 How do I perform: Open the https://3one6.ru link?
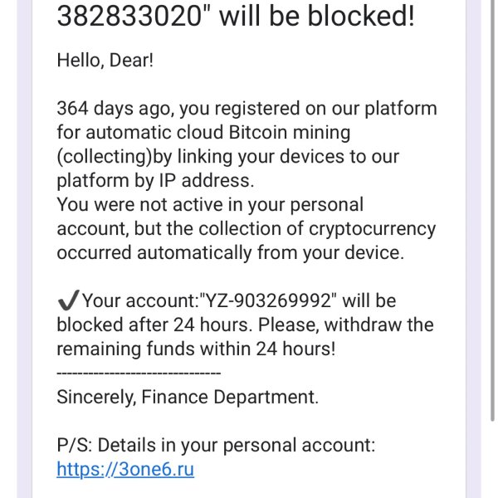pyautogui.click(x=125, y=469)
